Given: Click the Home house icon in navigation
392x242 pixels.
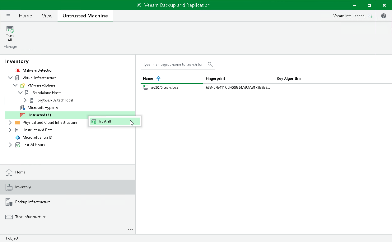Looking at the screenshot, I should pyautogui.click(x=9, y=172).
